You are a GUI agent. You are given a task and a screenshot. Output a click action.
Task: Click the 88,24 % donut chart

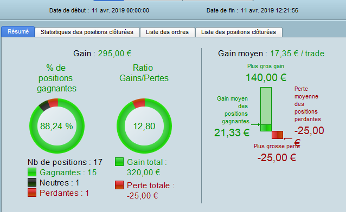pyautogui.click(x=57, y=126)
